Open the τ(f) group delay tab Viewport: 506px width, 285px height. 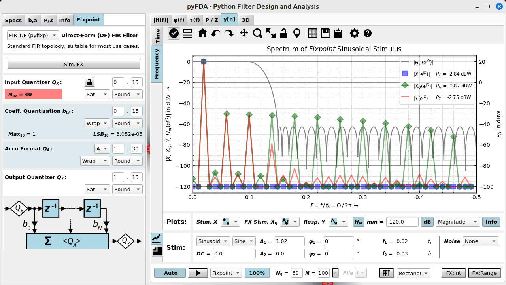pos(194,20)
